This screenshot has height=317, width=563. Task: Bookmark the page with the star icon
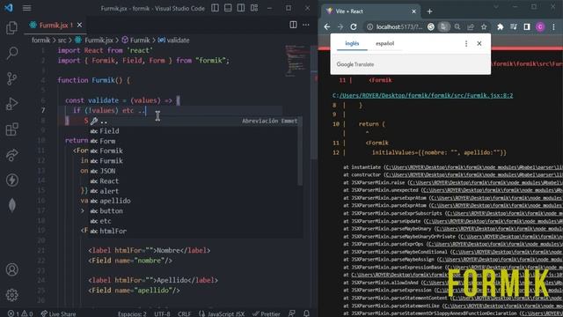click(484, 27)
